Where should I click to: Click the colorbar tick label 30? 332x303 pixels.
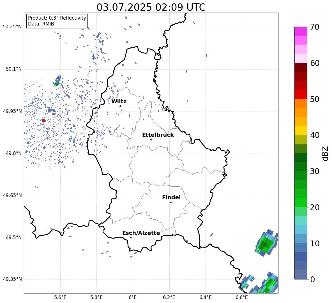coord(315,171)
